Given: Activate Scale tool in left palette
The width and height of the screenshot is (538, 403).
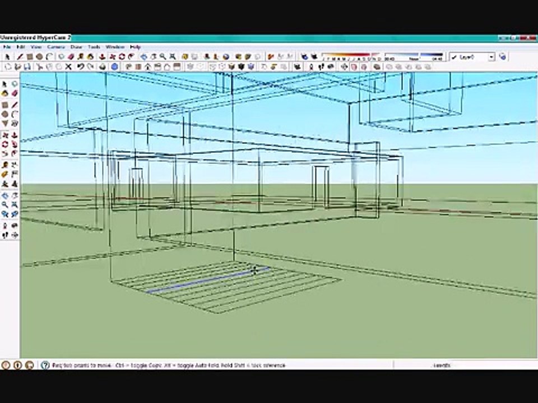Looking at the screenshot, I should tap(5, 153).
